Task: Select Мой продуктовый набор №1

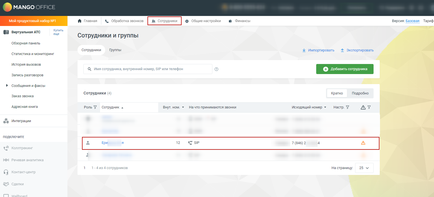Action: pos(34,21)
